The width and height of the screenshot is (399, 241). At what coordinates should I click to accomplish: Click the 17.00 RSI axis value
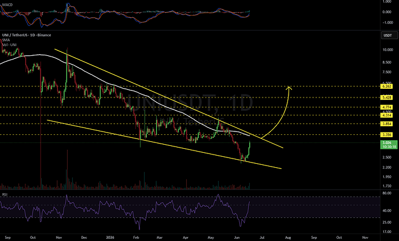tap(387, 232)
